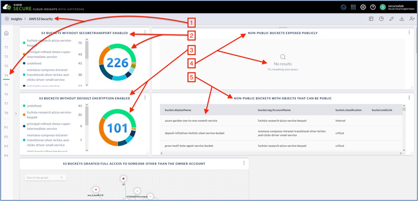The image size is (418, 201).
Task: Click the Search the graph field
Action: [45, 178]
